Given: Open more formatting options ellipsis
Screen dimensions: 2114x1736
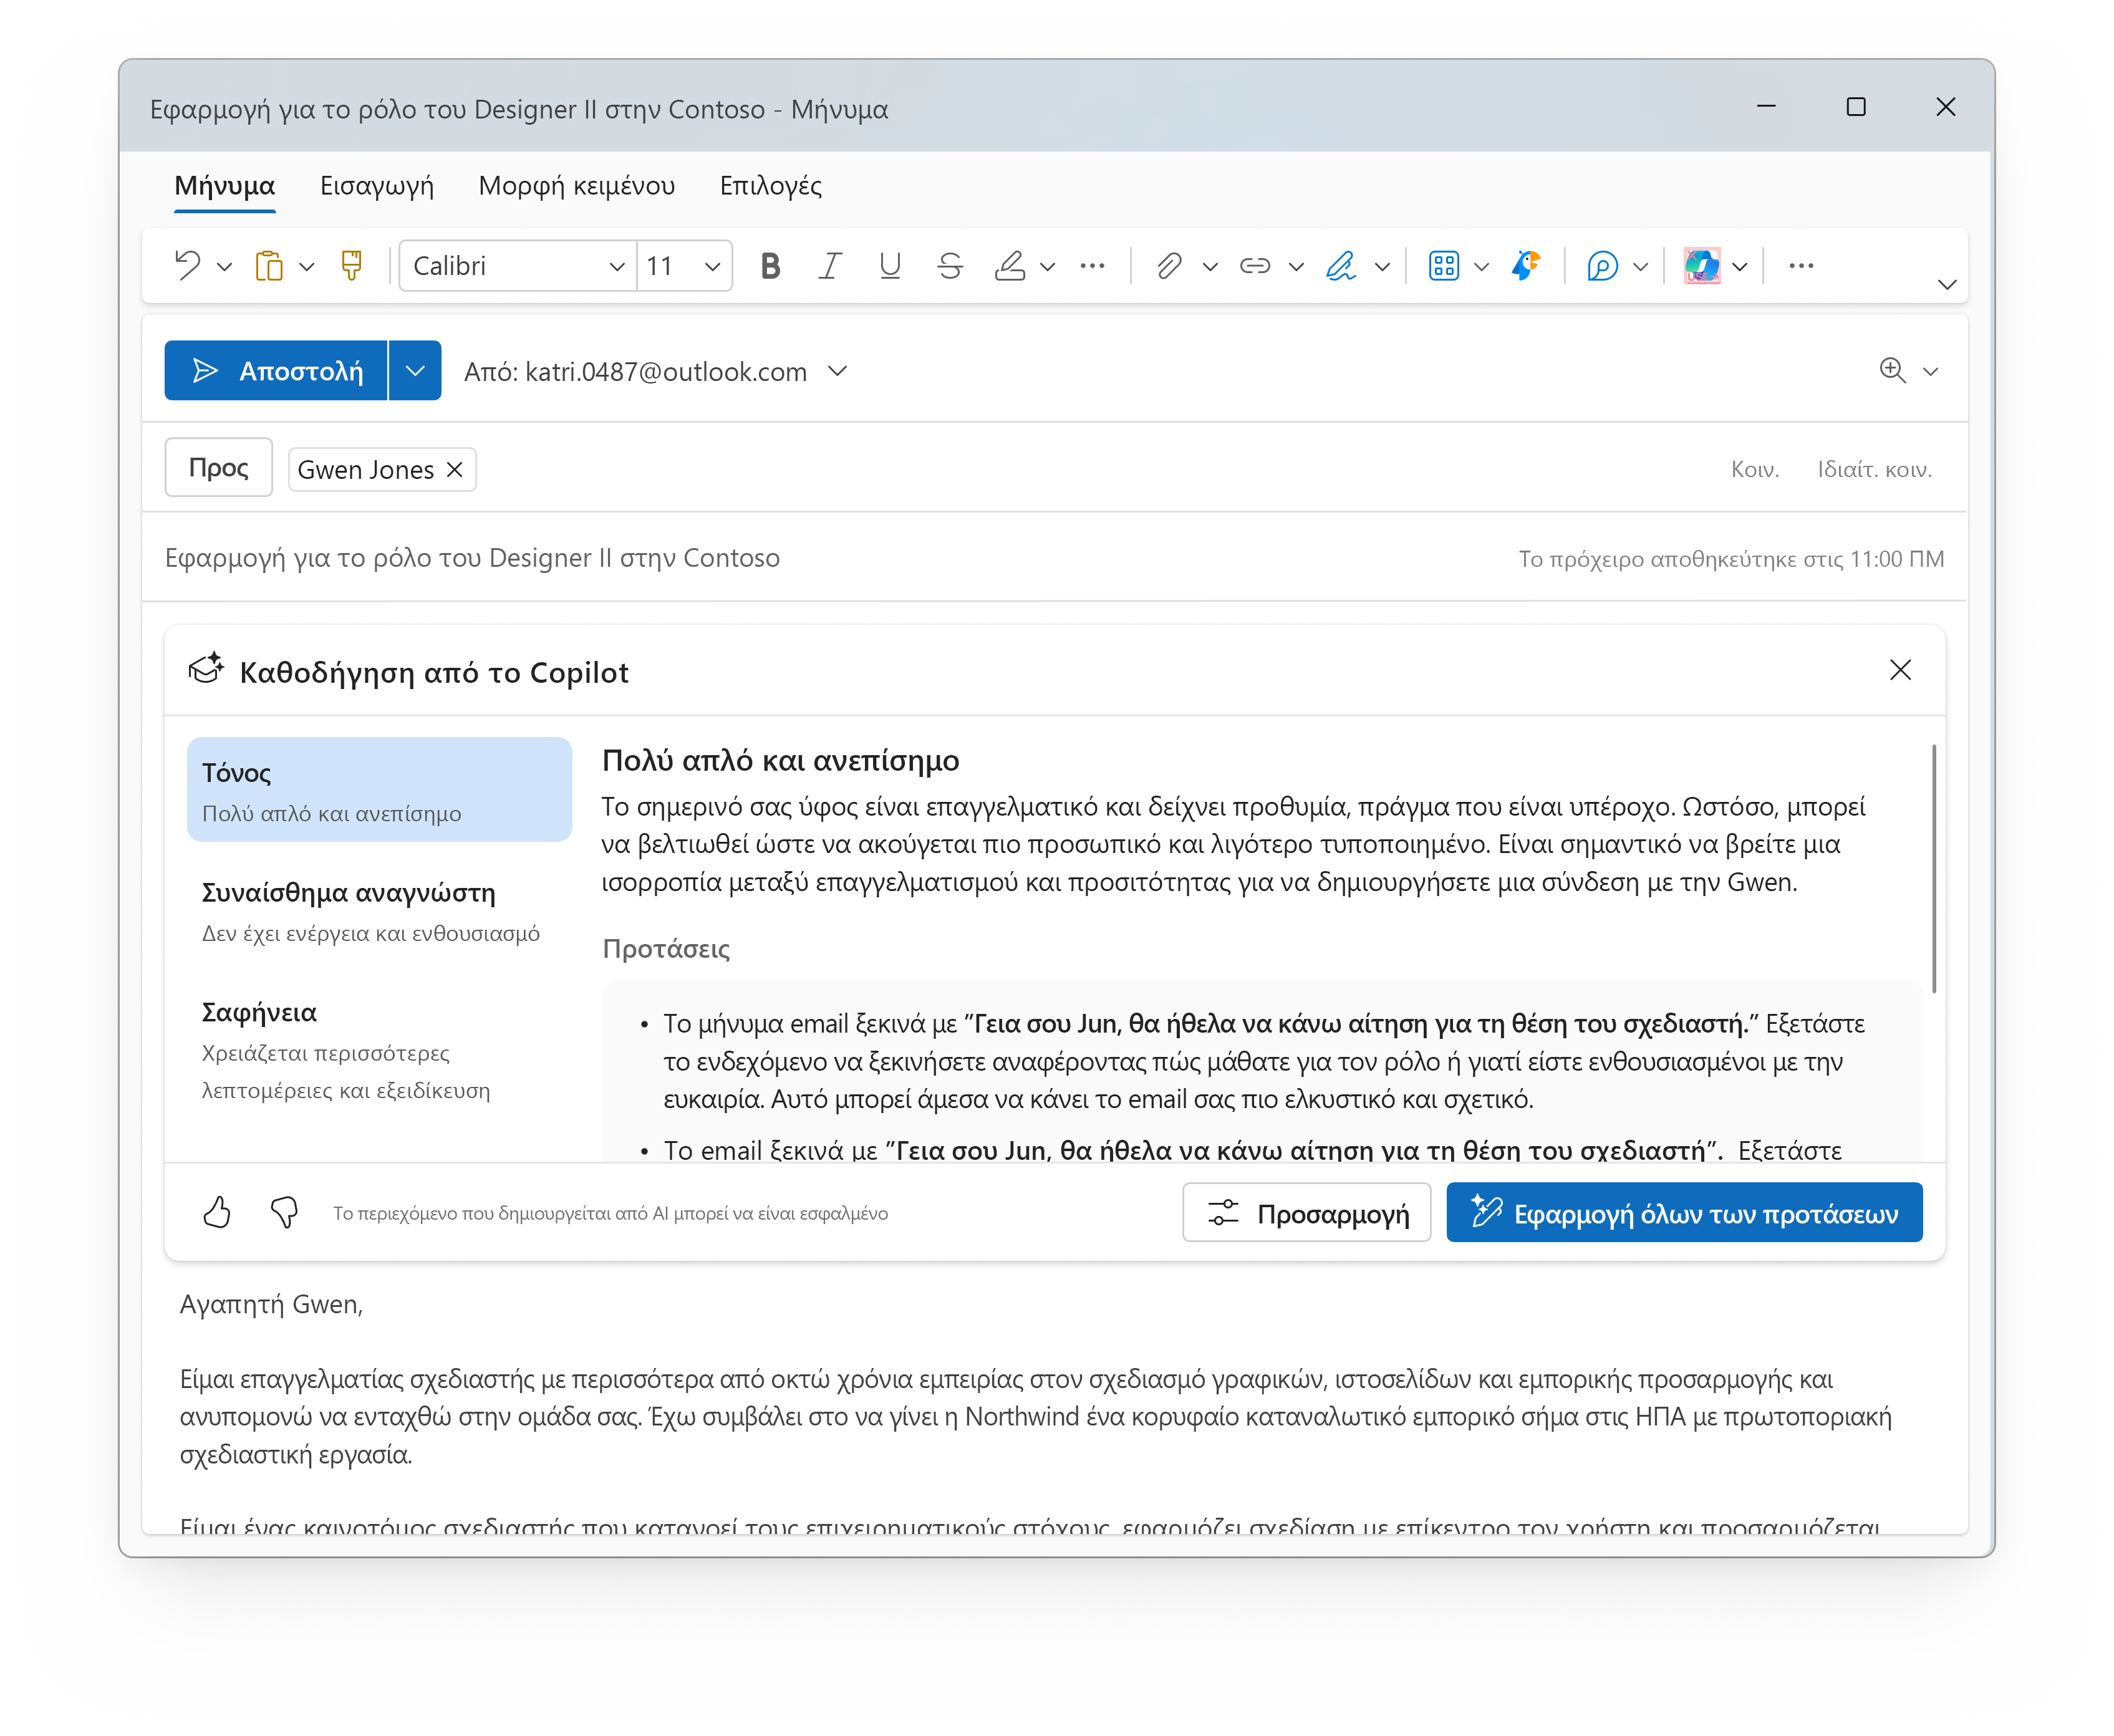Looking at the screenshot, I should pyautogui.click(x=1093, y=266).
